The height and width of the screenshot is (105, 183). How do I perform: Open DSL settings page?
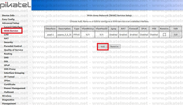pos(6,62)
